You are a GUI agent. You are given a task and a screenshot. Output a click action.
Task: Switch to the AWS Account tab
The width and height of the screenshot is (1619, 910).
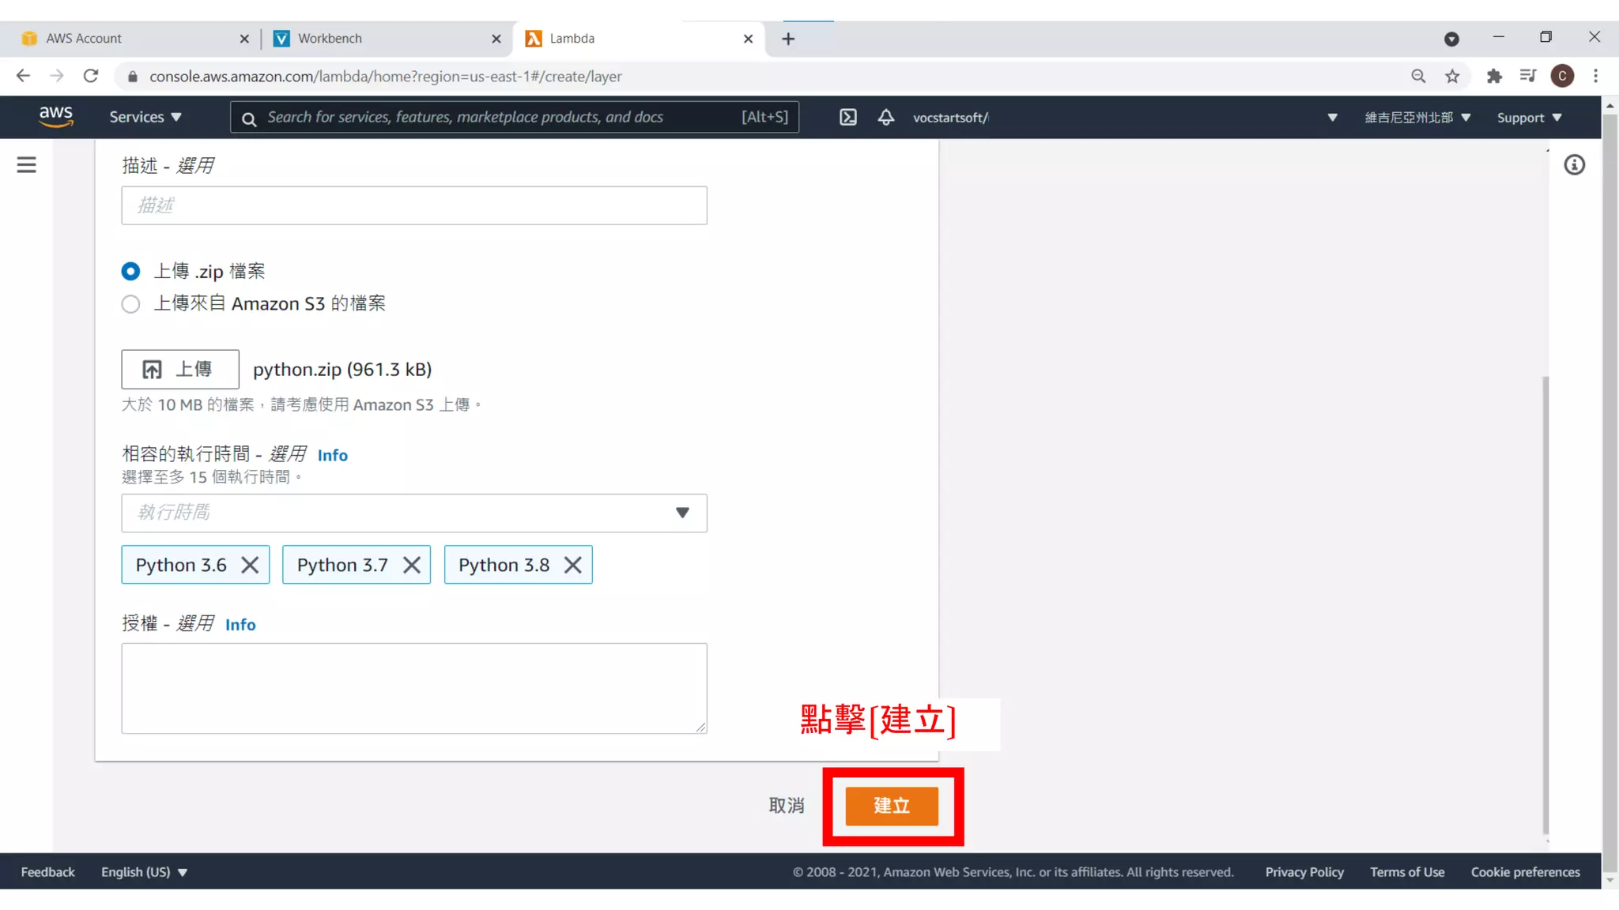(84, 38)
